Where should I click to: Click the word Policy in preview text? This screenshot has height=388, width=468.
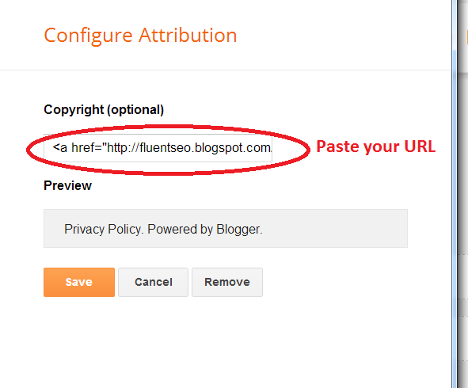pyautogui.click(x=125, y=229)
